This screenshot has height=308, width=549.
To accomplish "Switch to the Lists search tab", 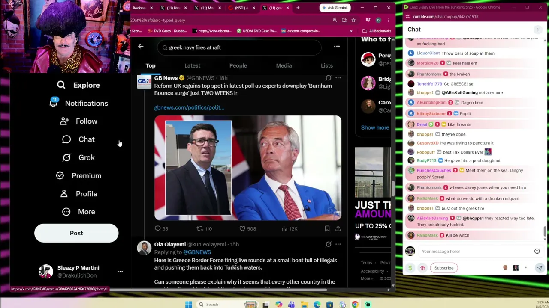I will pos(327,65).
